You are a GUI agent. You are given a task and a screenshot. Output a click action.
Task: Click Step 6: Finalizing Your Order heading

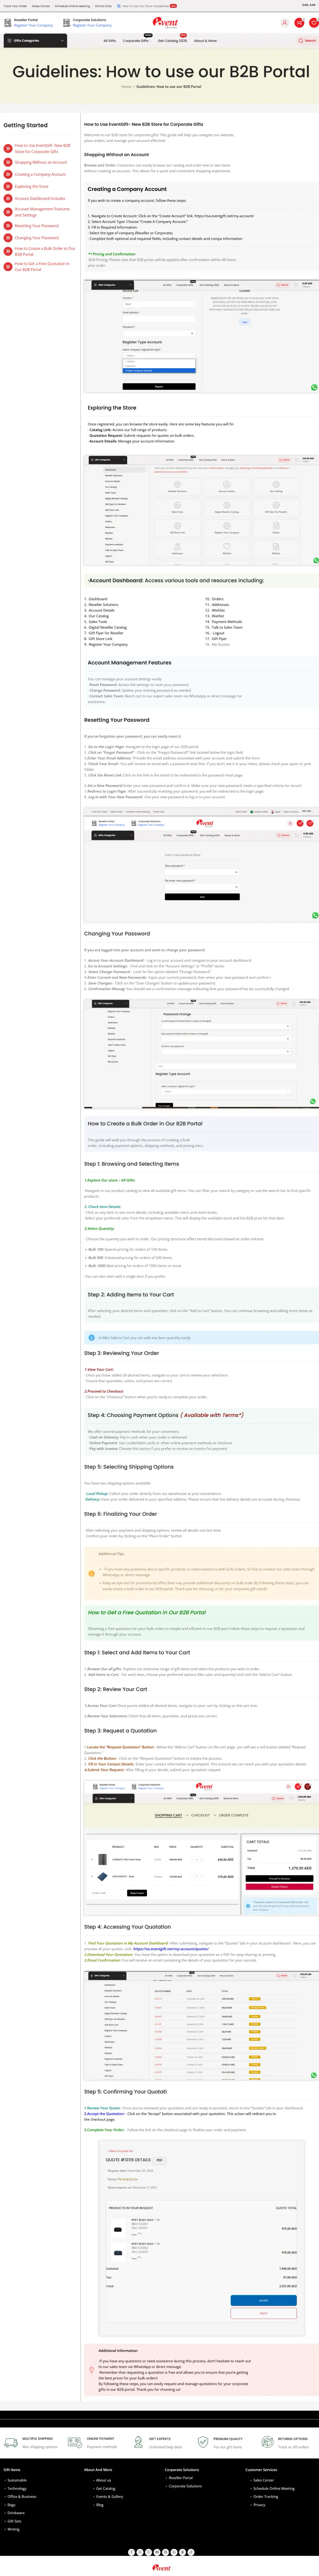[121, 1514]
